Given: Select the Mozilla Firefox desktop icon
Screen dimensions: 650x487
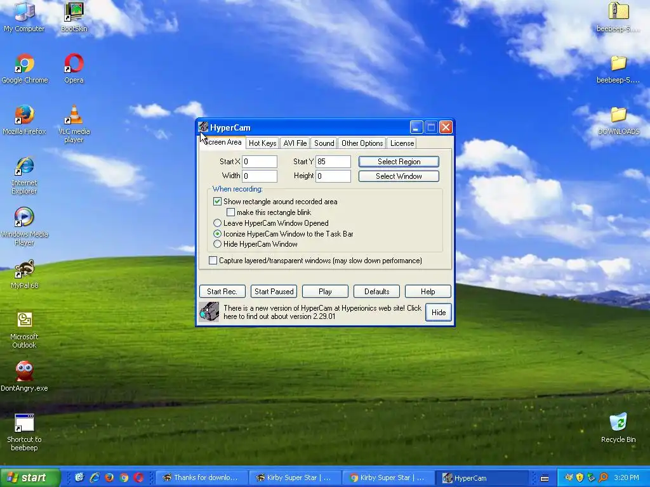Looking at the screenshot, I should (x=24, y=120).
